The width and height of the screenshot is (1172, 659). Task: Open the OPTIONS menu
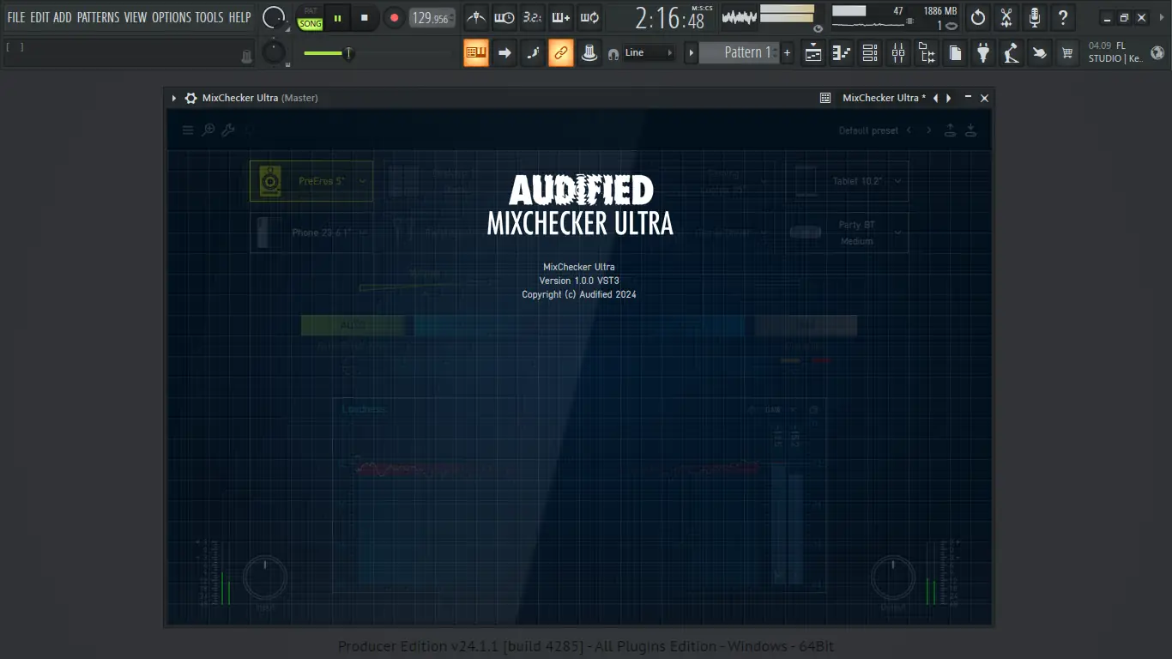pyautogui.click(x=172, y=17)
